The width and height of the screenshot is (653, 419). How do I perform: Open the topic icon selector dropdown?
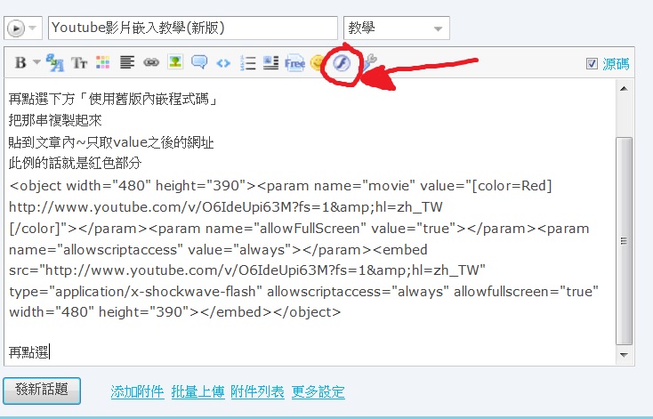click(x=23, y=28)
